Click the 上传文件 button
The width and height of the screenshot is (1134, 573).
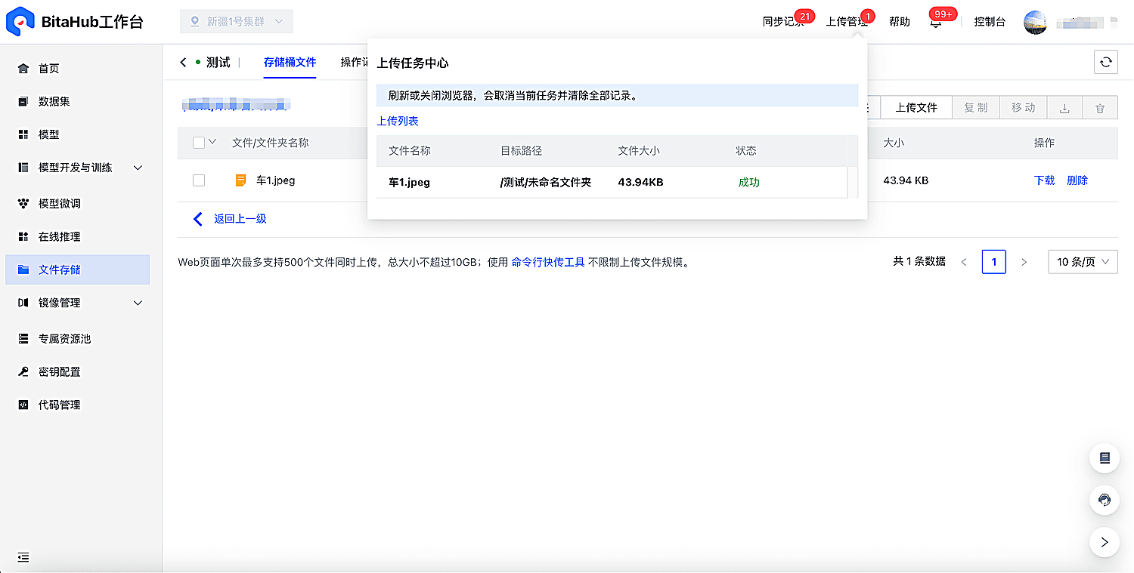(x=916, y=108)
